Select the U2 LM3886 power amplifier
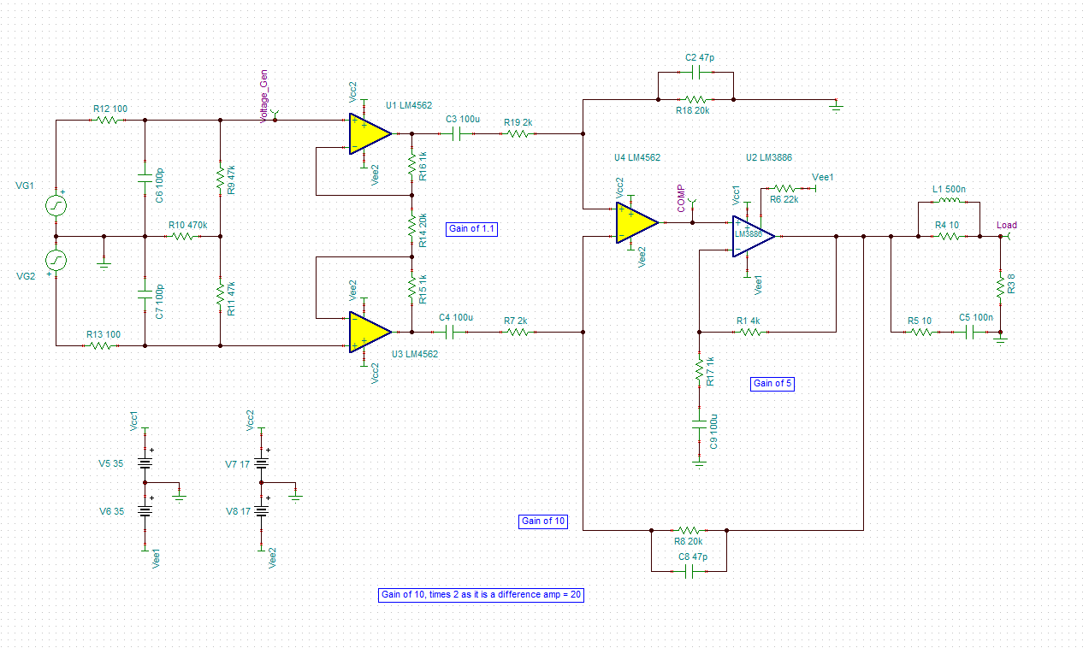Viewport: 1083px width, 648px height. click(749, 235)
